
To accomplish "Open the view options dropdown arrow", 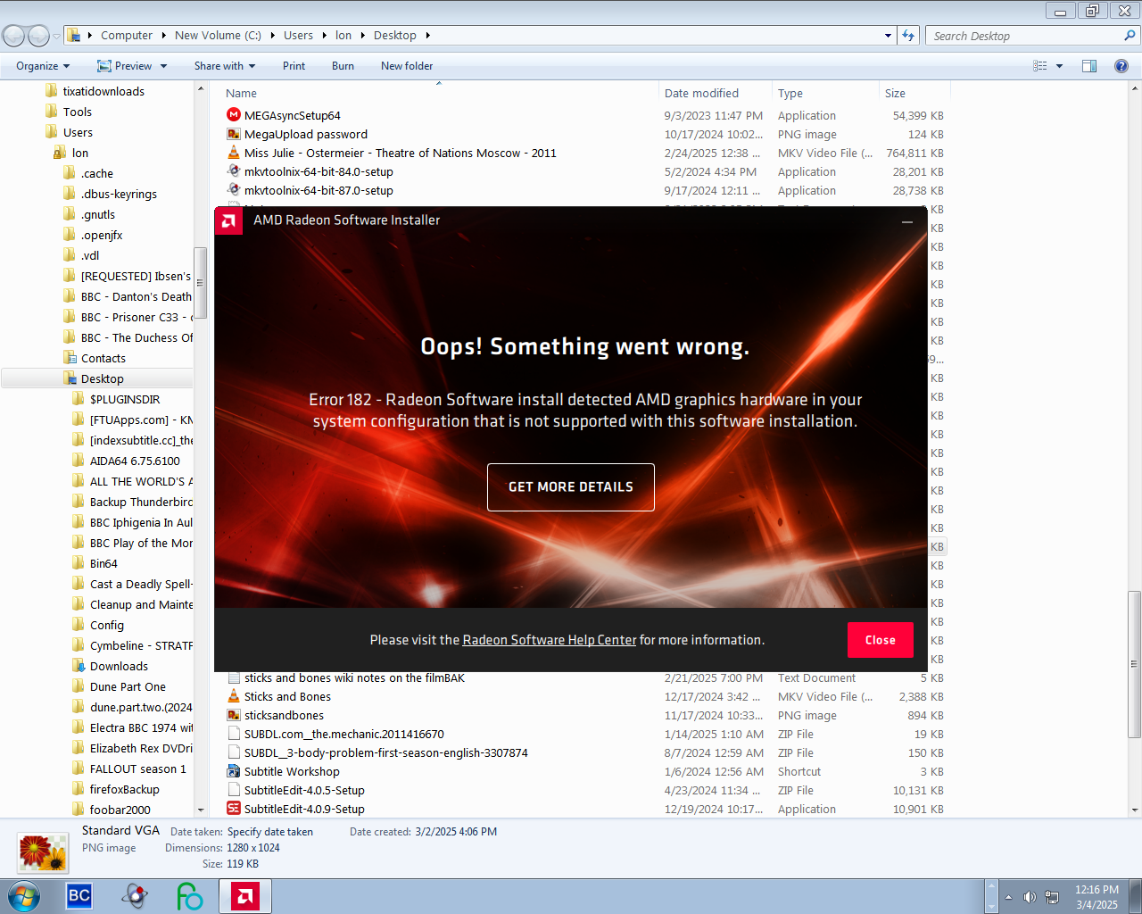I will [x=1060, y=66].
